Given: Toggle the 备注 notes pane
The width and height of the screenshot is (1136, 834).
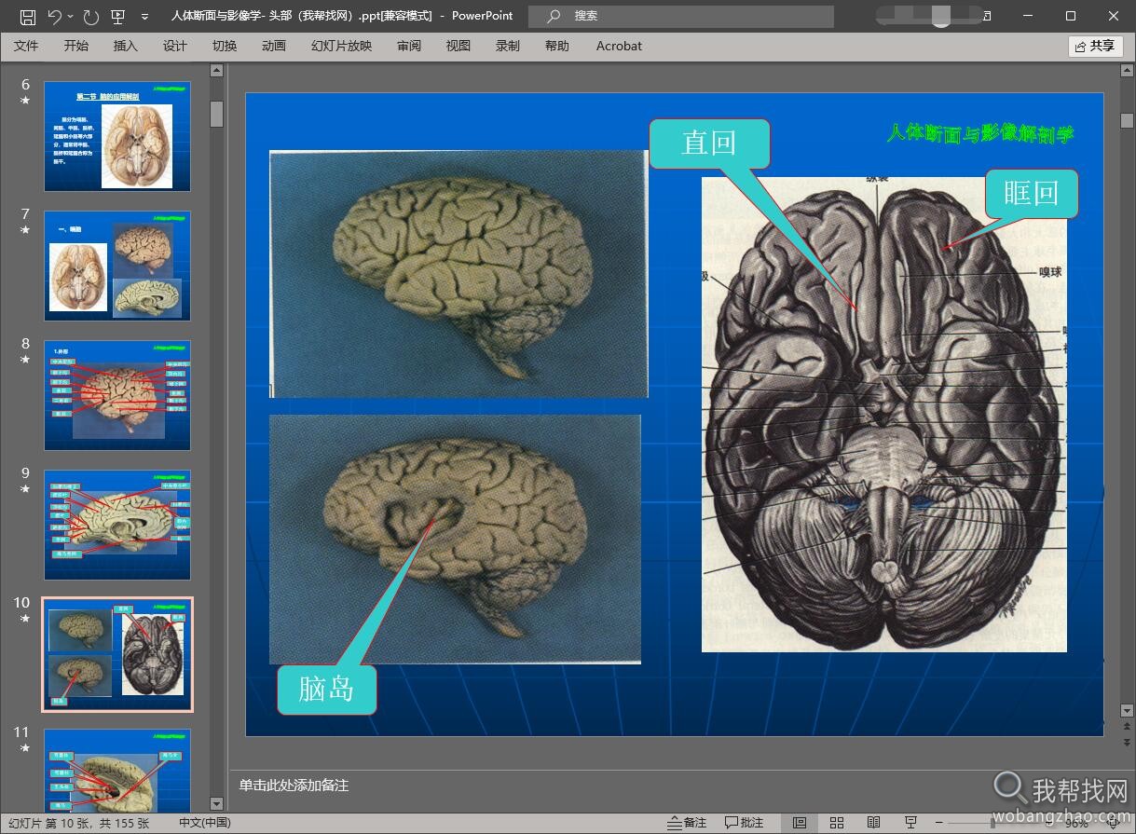Looking at the screenshot, I should pos(688,824).
